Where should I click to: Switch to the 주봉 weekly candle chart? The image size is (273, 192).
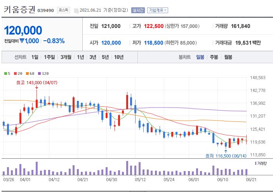click(214, 57)
